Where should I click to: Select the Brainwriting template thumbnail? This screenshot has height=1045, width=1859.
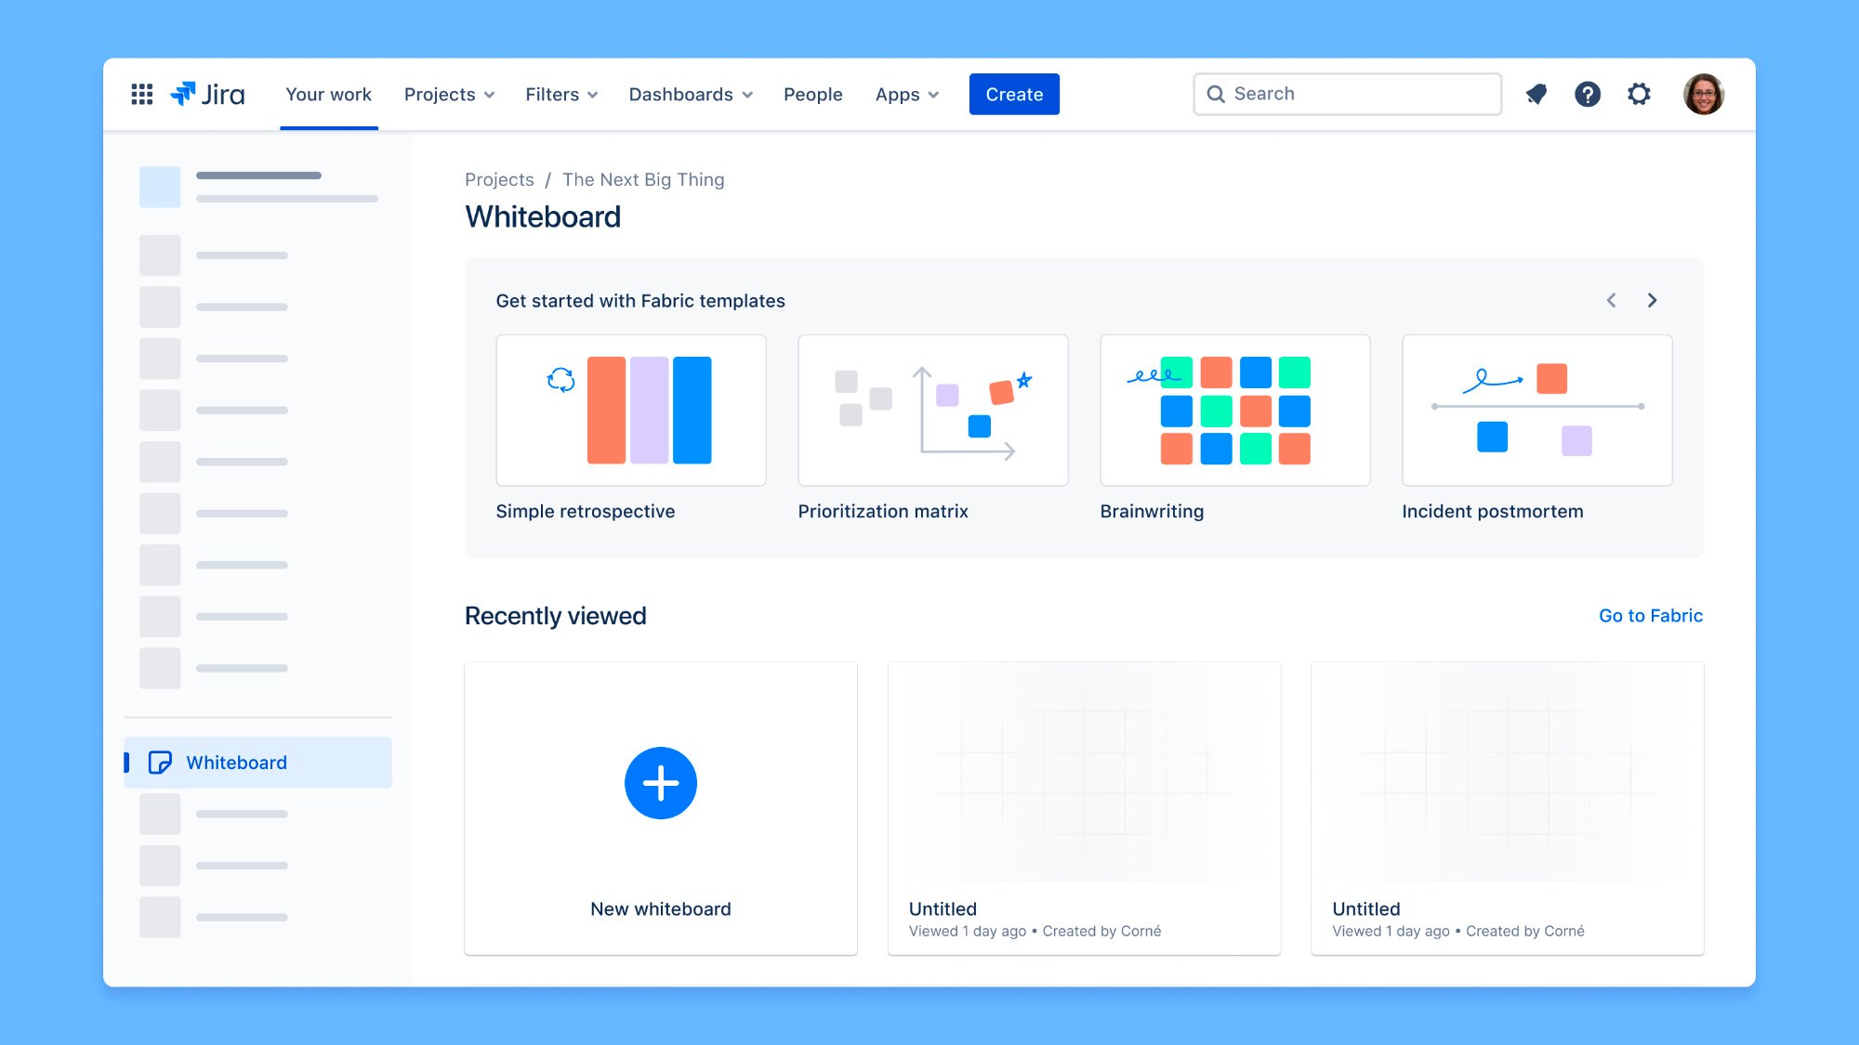(x=1235, y=410)
